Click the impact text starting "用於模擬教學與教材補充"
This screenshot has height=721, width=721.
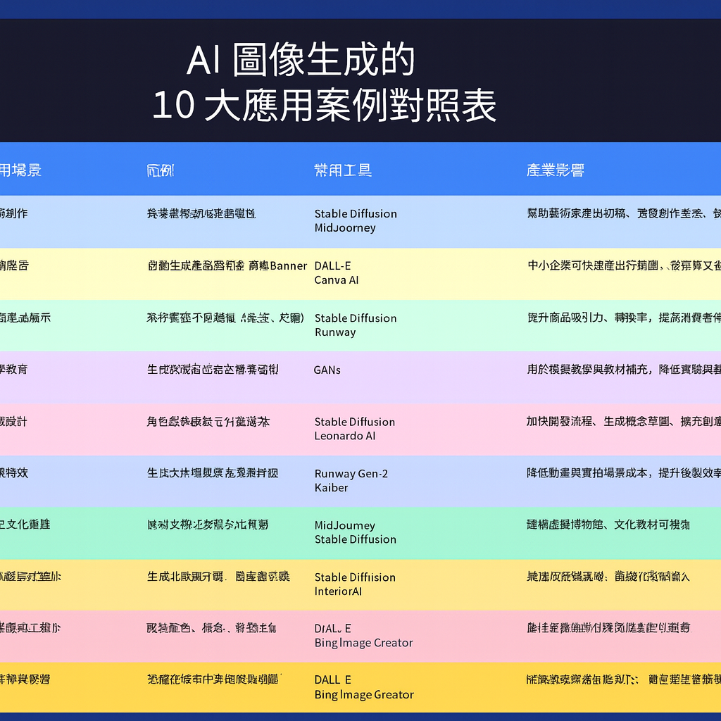(x=624, y=369)
